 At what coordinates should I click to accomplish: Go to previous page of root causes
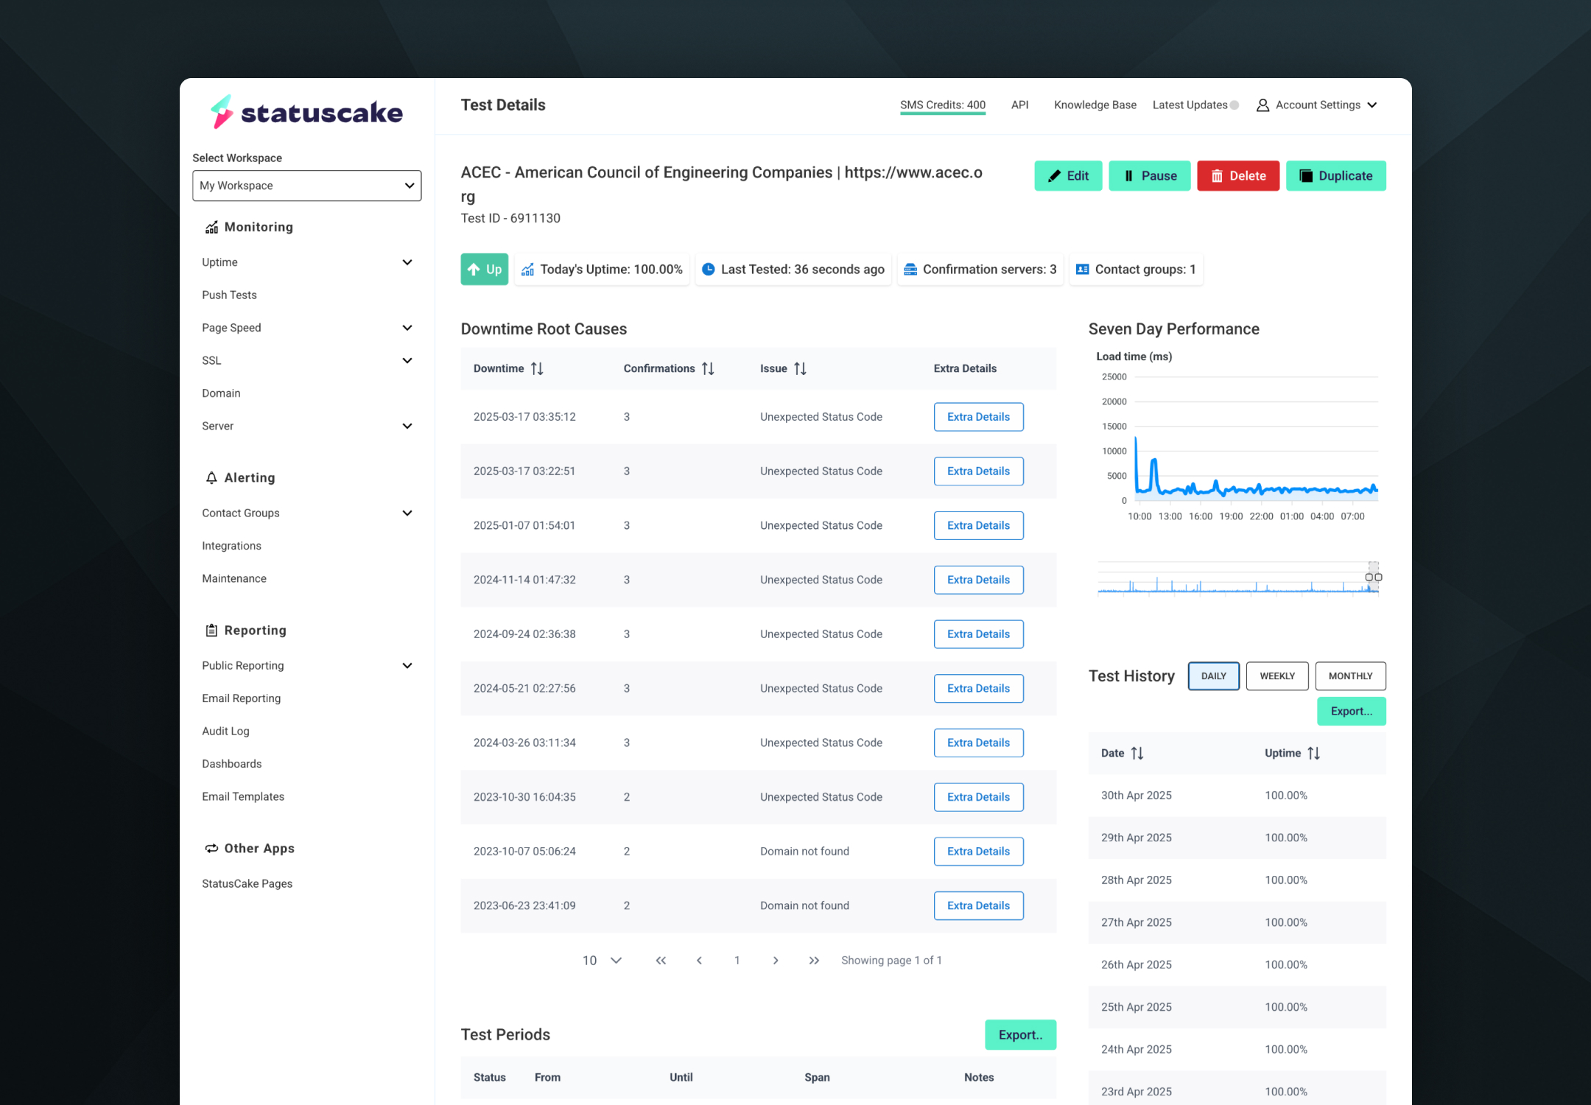point(699,961)
